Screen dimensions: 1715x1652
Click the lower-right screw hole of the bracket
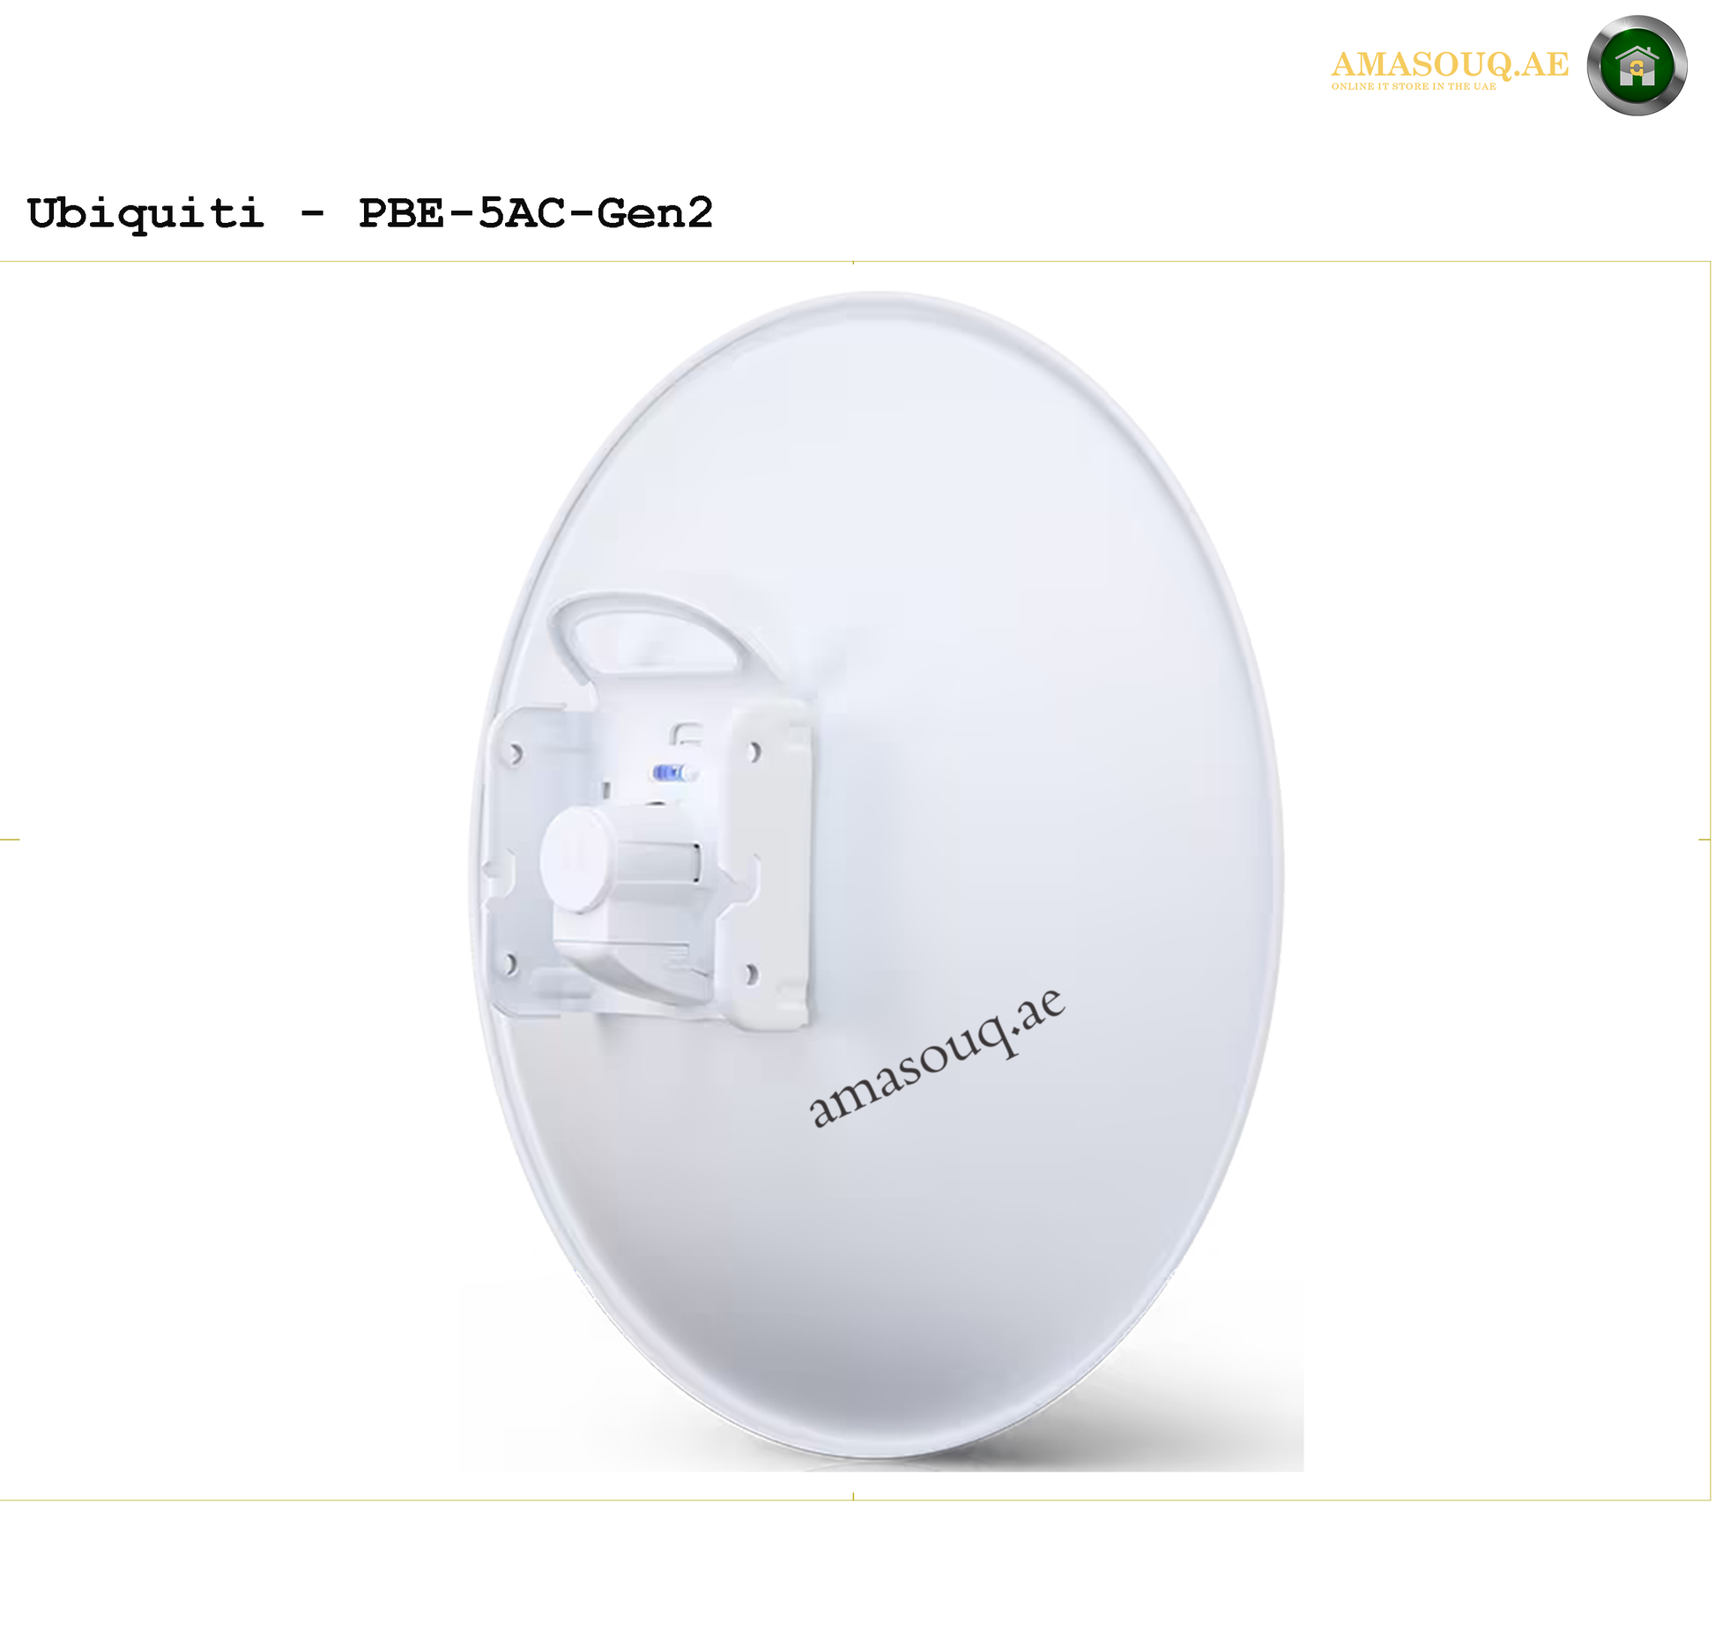click(751, 974)
